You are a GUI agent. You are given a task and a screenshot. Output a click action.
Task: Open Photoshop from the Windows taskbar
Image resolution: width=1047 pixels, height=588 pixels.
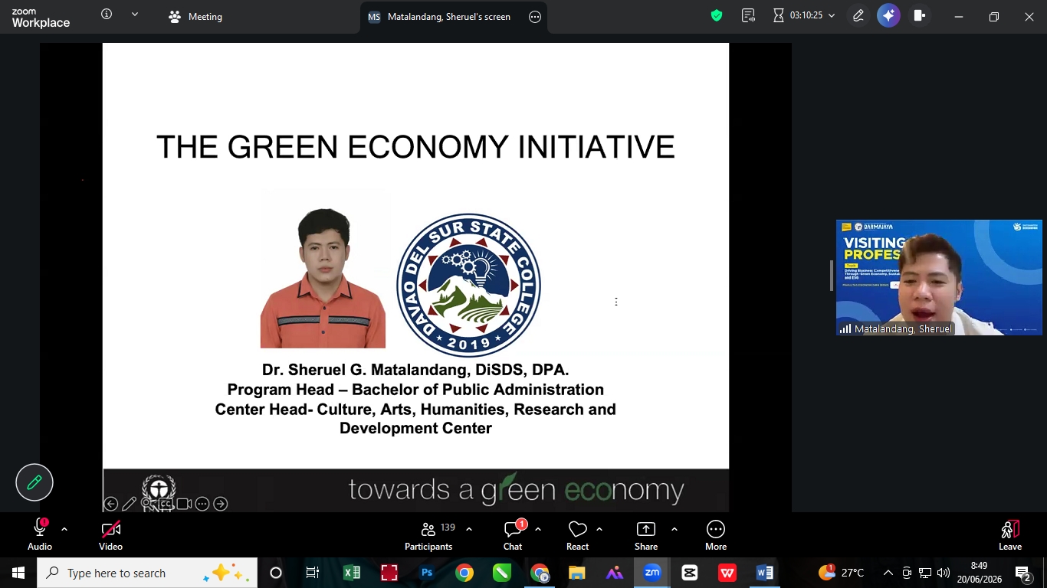pos(427,573)
